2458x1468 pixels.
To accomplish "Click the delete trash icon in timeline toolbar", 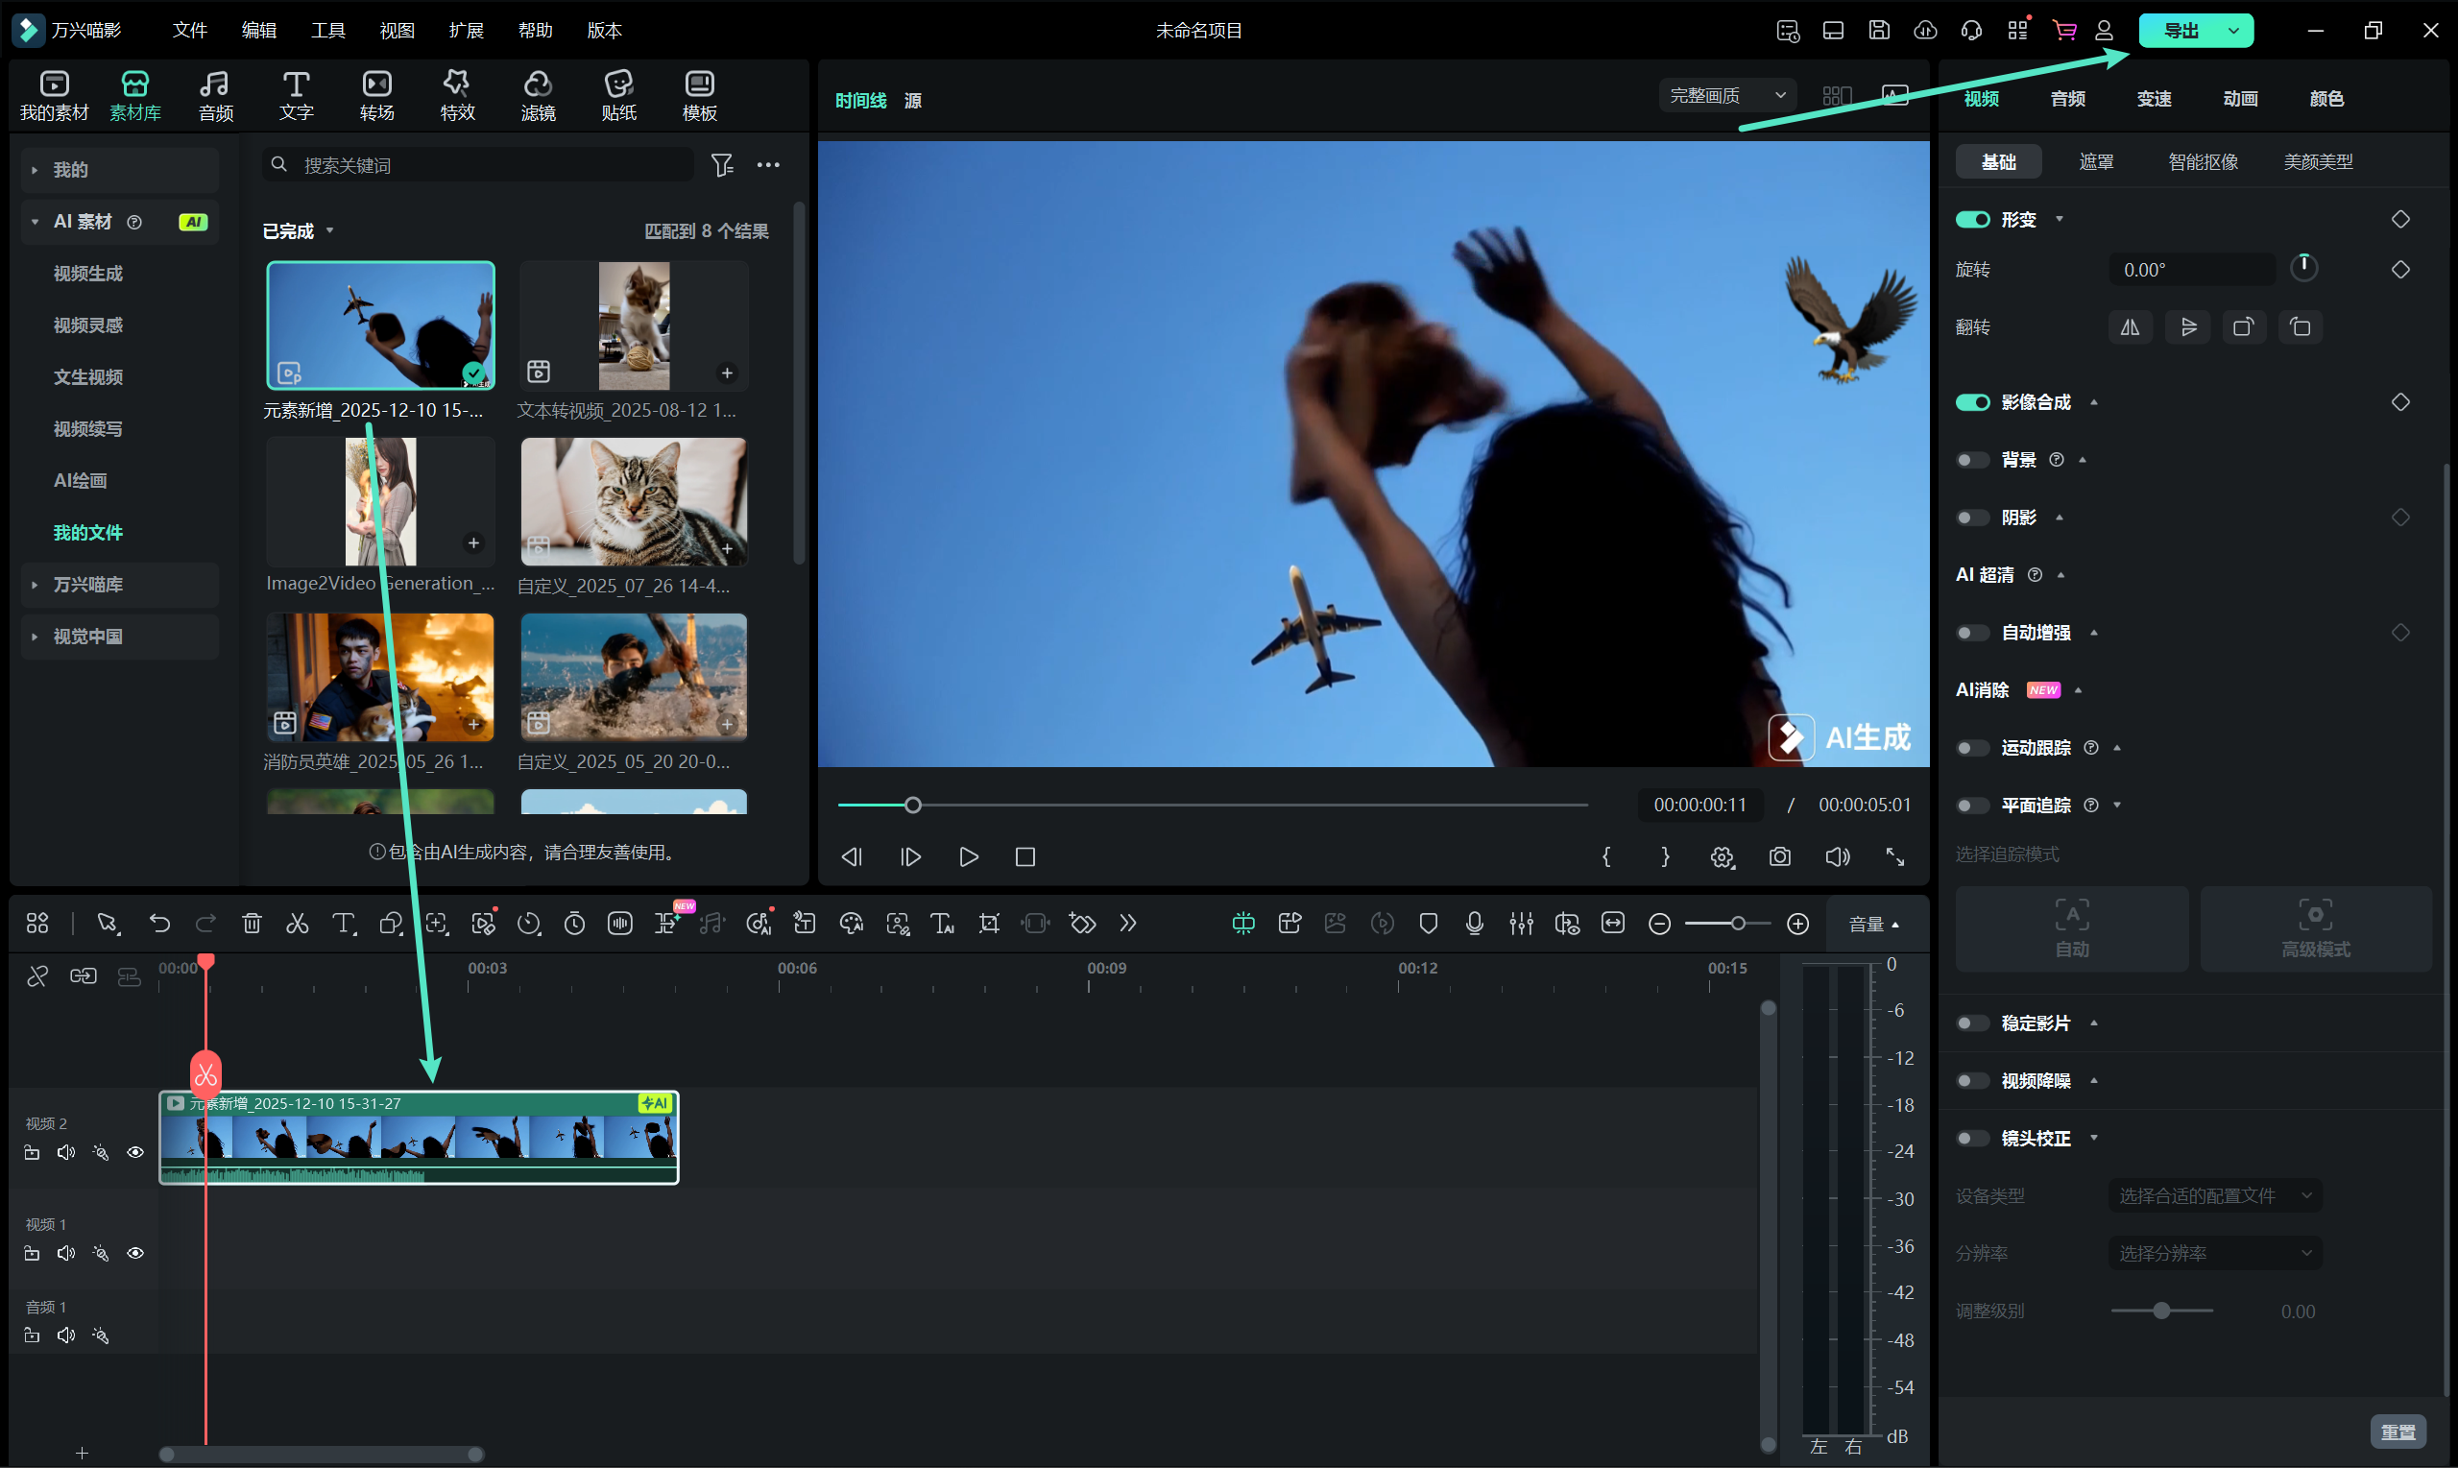I will tap(252, 924).
